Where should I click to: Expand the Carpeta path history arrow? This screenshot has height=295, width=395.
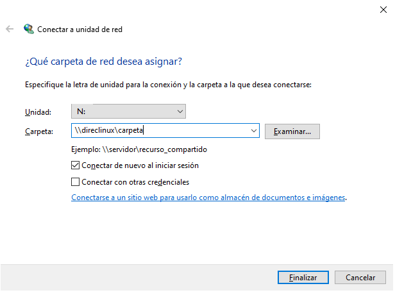pos(254,131)
